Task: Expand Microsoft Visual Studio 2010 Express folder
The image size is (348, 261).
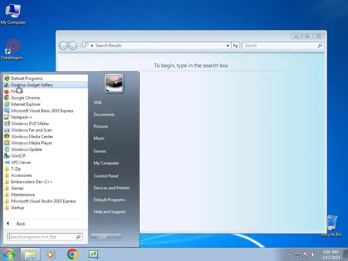Action: tap(46, 201)
